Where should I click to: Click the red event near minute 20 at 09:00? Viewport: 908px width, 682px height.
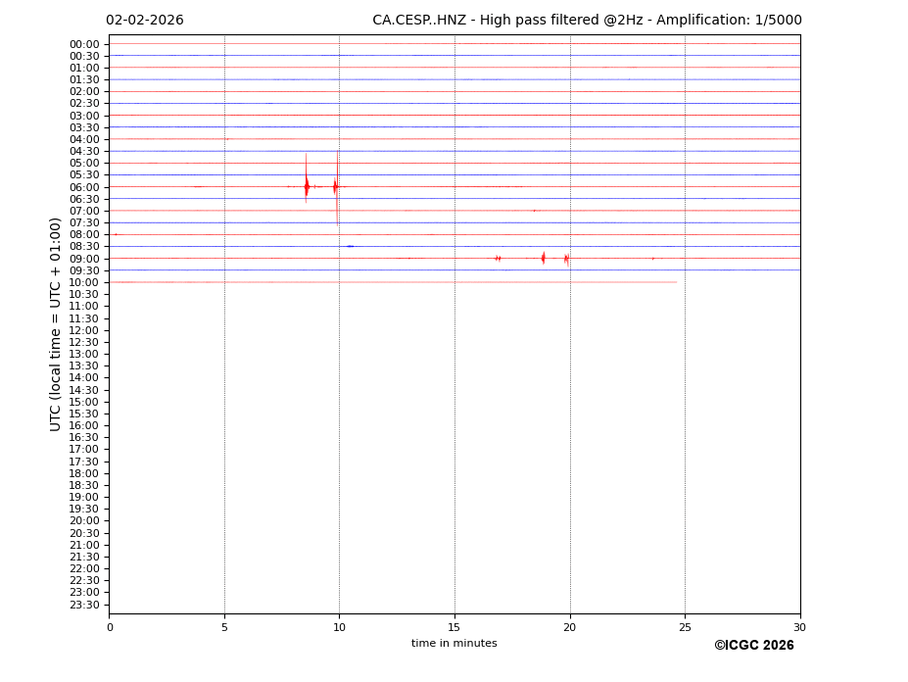(x=566, y=259)
